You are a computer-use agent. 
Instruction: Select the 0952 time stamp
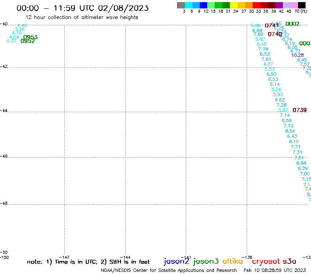[28, 41]
